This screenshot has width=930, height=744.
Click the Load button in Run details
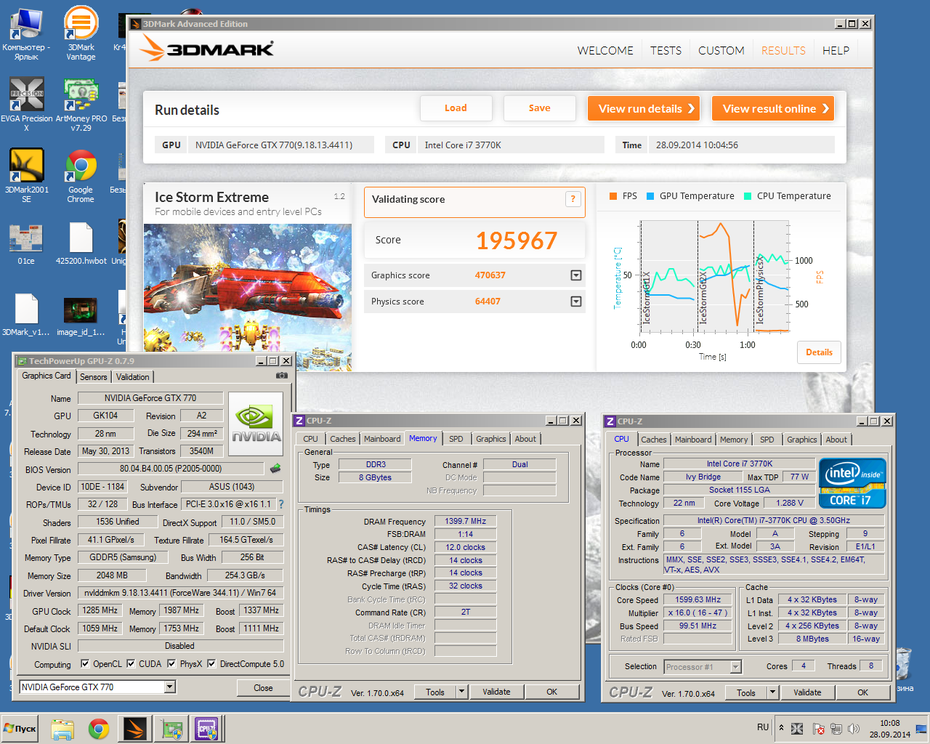[x=456, y=108]
